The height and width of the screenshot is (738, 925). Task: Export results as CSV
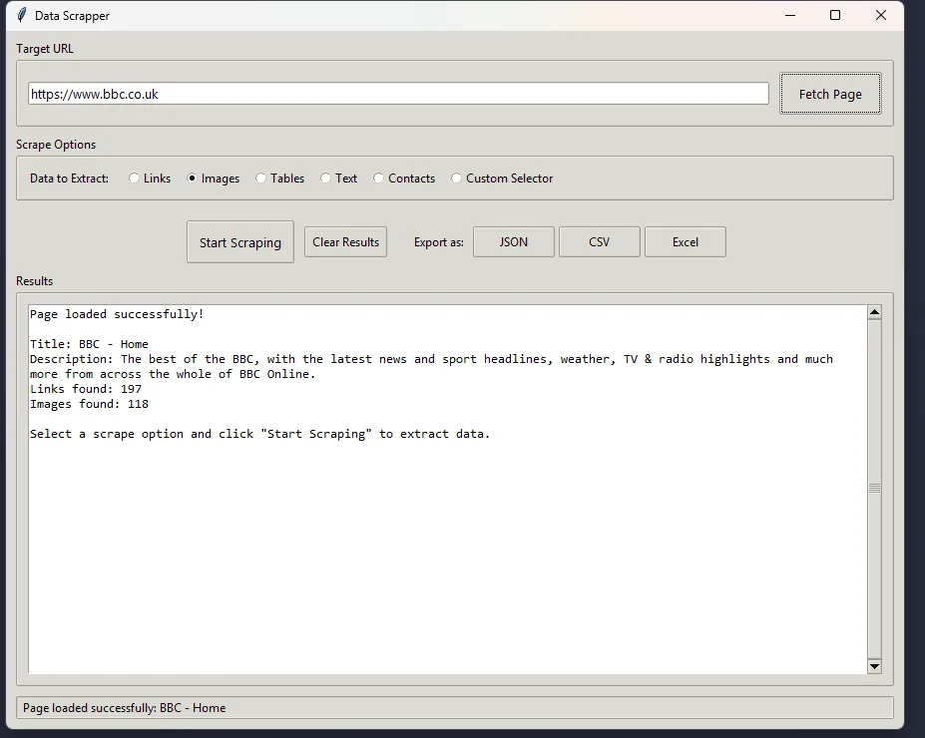click(x=599, y=241)
